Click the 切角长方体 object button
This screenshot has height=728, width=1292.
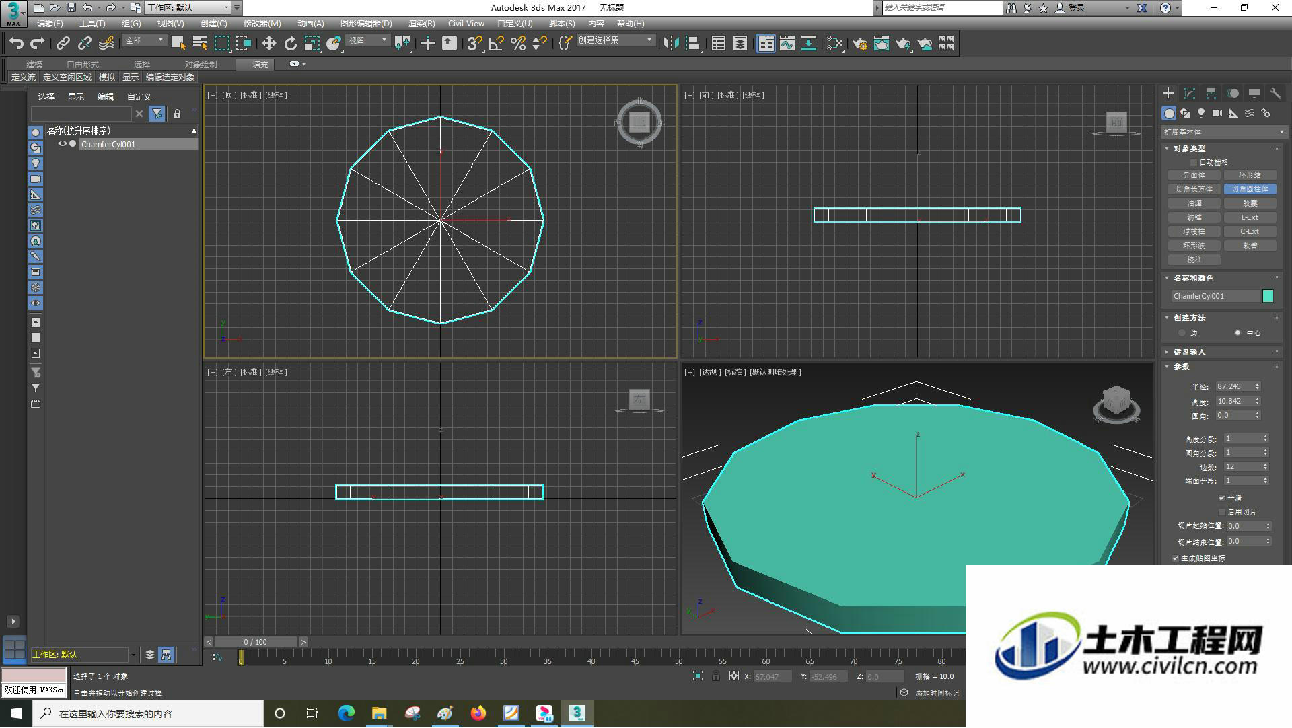pos(1194,189)
